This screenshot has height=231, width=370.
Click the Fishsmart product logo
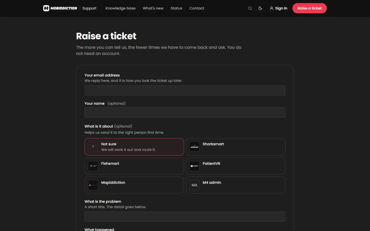(x=93, y=166)
